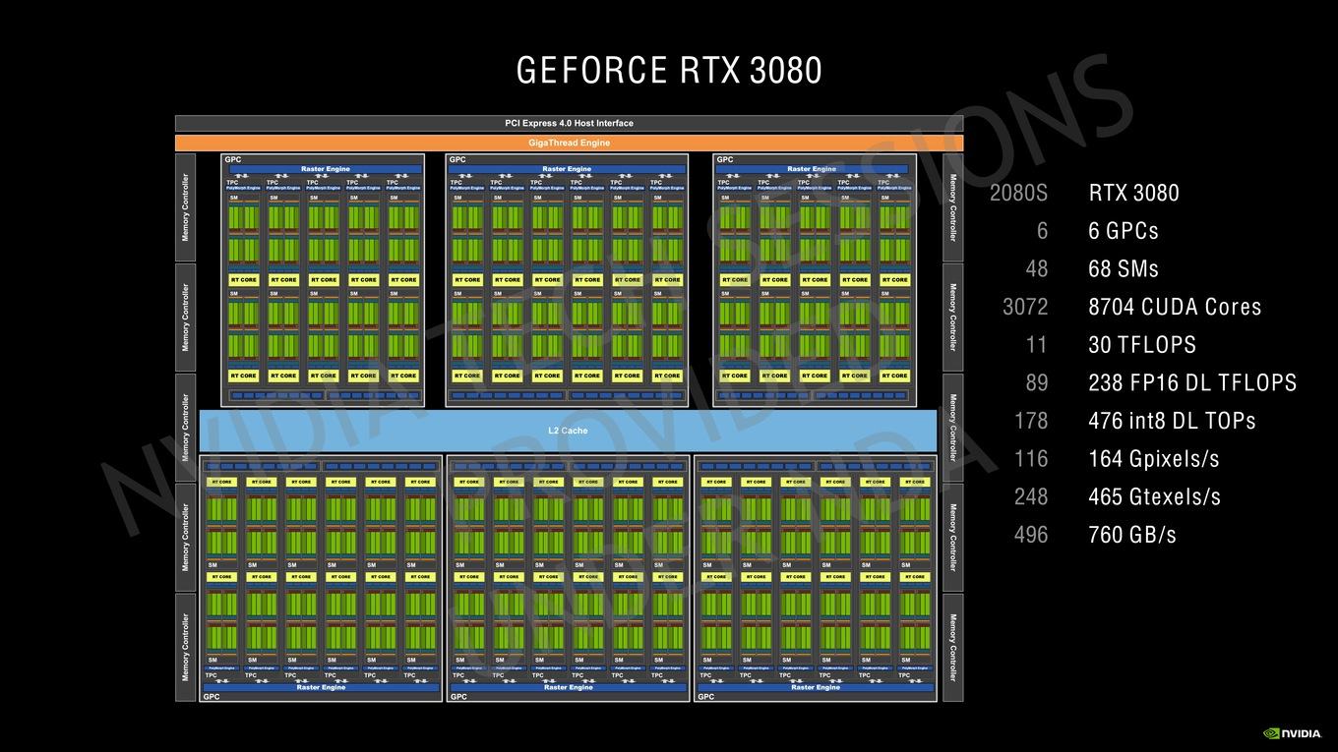Click the 2080S value 496
The height and width of the screenshot is (752, 1338).
[1031, 536]
